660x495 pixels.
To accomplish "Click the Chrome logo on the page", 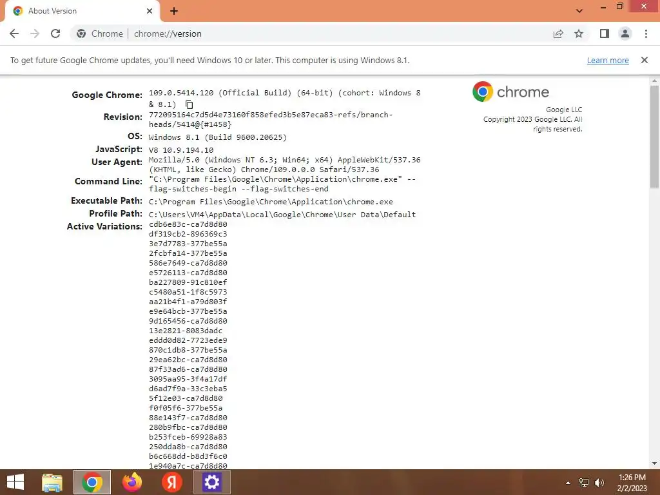I will [510, 92].
